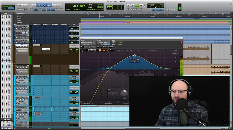The width and height of the screenshot is (233, 130).
Task: Open the edit window toolbar menu arrow
Action: pos(231,4)
